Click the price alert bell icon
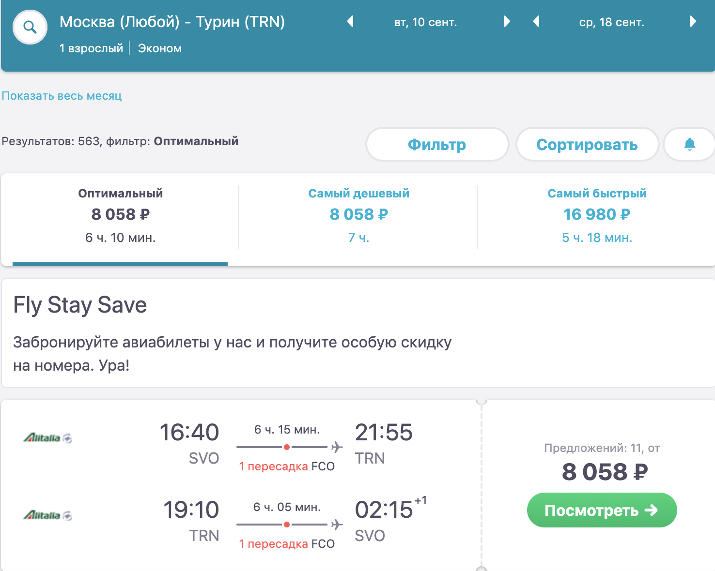 [x=690, y=144]
